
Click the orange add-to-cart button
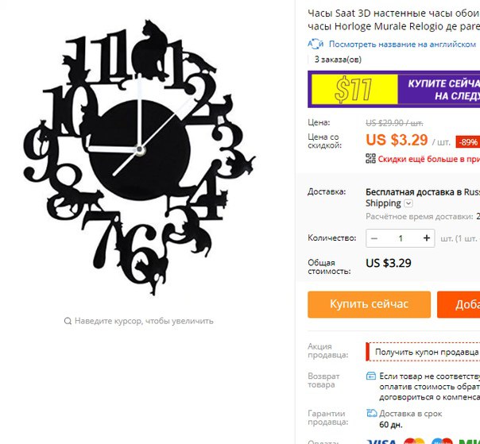(459, 304)
